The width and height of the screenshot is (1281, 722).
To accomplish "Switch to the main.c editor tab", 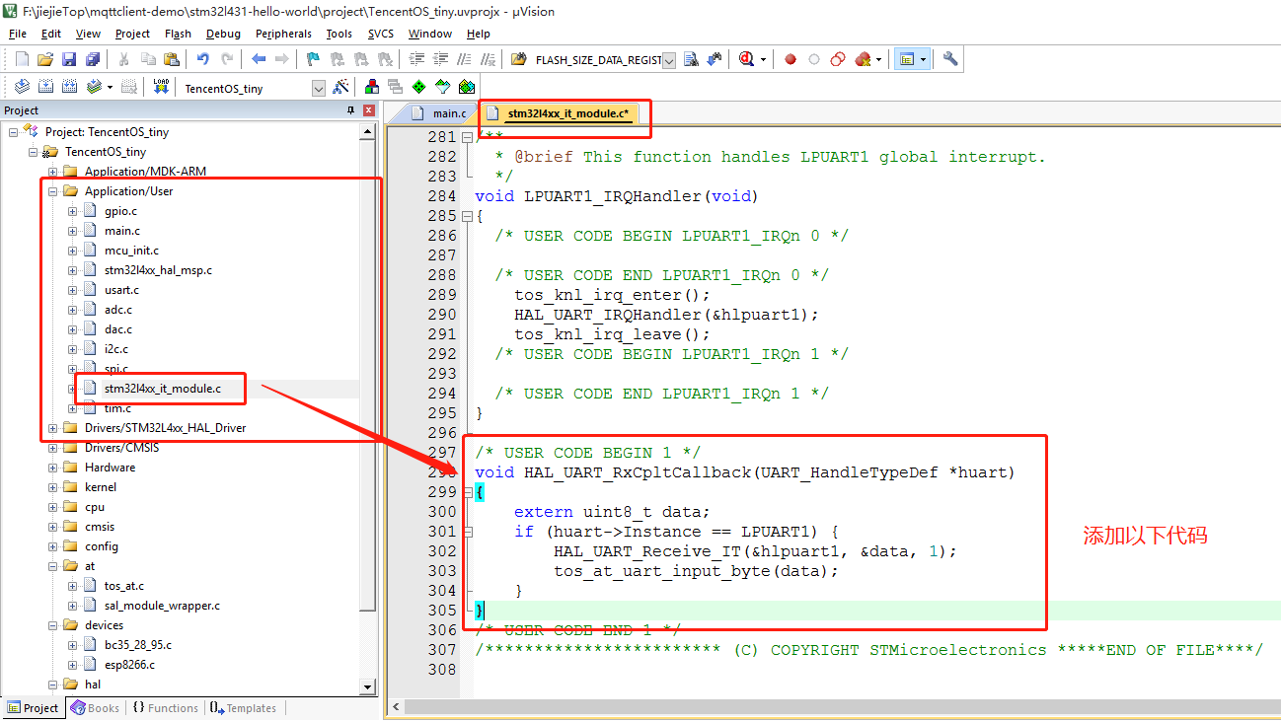I will 438,113.
